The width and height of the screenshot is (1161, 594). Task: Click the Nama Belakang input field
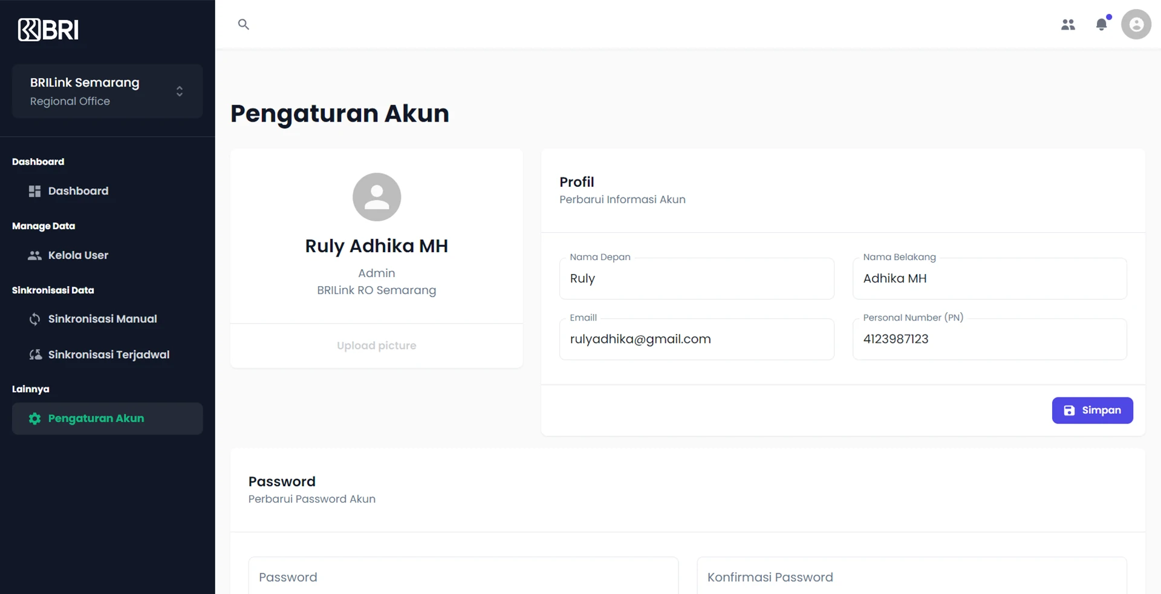pyautogui.click(x=989, y=279)
